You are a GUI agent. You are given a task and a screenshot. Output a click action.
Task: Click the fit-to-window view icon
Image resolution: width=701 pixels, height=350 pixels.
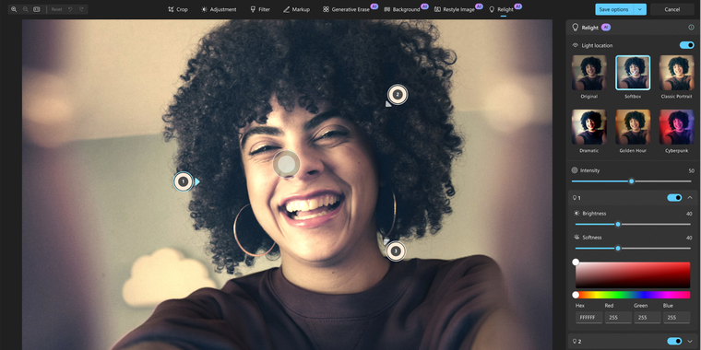(x=37, y=9)
